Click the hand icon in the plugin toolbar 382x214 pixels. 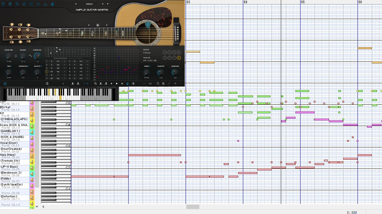(52, 4)
